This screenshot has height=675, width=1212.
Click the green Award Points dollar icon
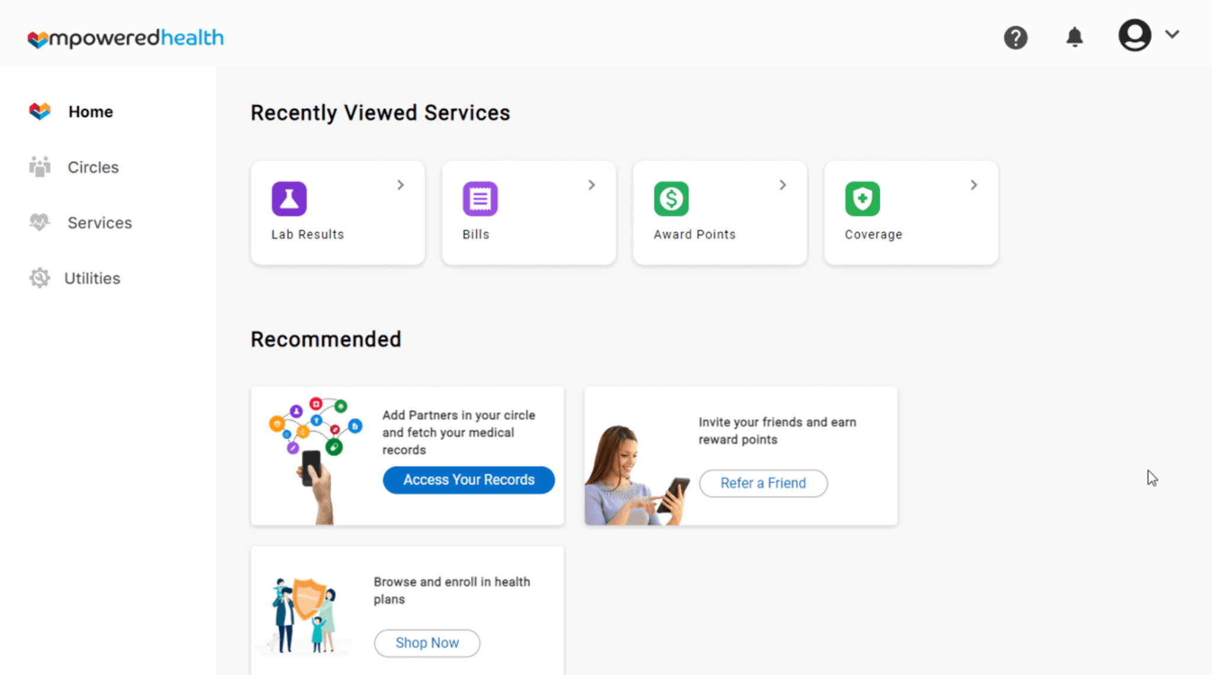(671, 199)
